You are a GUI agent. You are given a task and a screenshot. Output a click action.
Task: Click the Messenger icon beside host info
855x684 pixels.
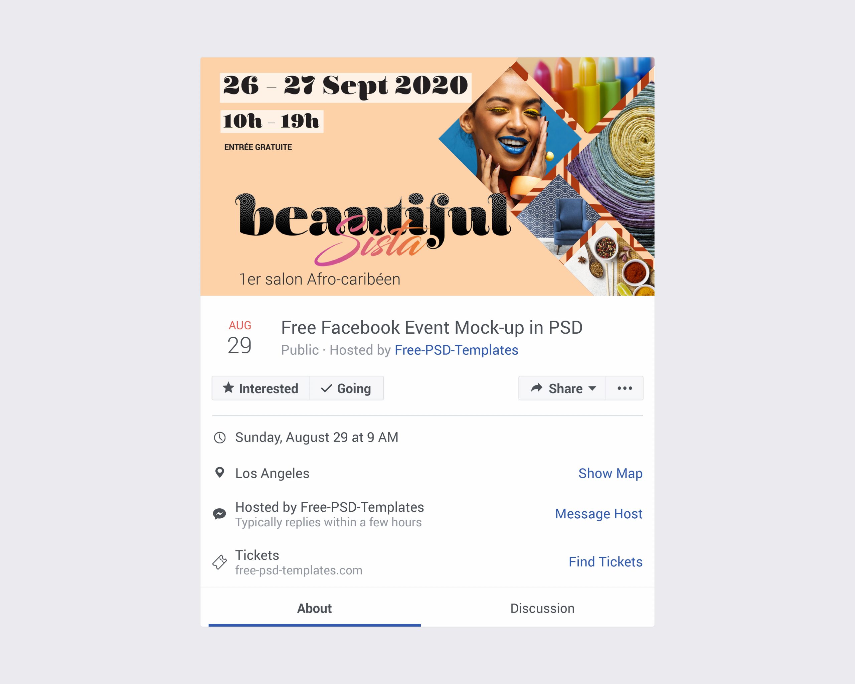pos(219,514)
